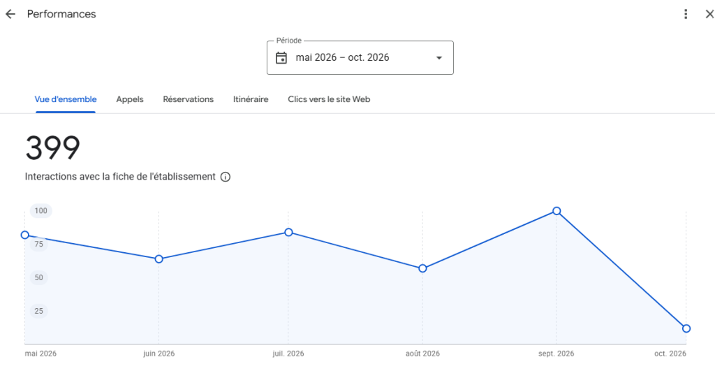715x378 pixels.
Task: Expand the Période dropdown arrow
Action: (439, 58)
